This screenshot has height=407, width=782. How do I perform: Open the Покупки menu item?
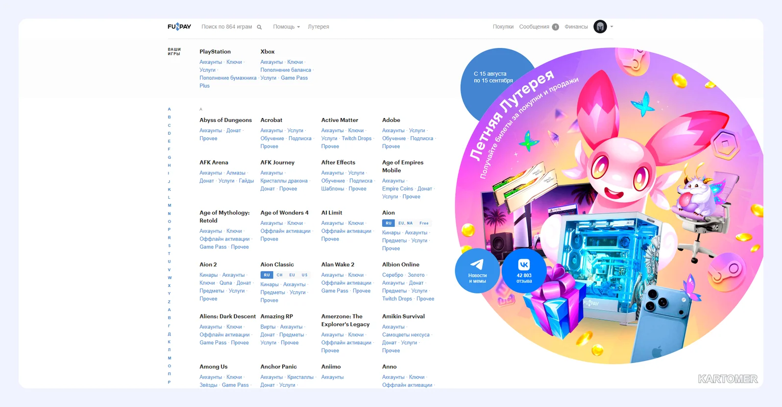[x=503, y=27]
